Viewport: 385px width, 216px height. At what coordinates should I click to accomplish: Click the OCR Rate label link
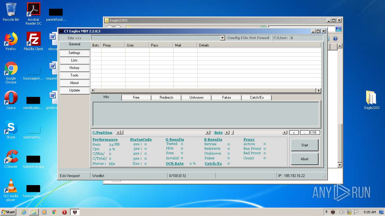(175, 163)
